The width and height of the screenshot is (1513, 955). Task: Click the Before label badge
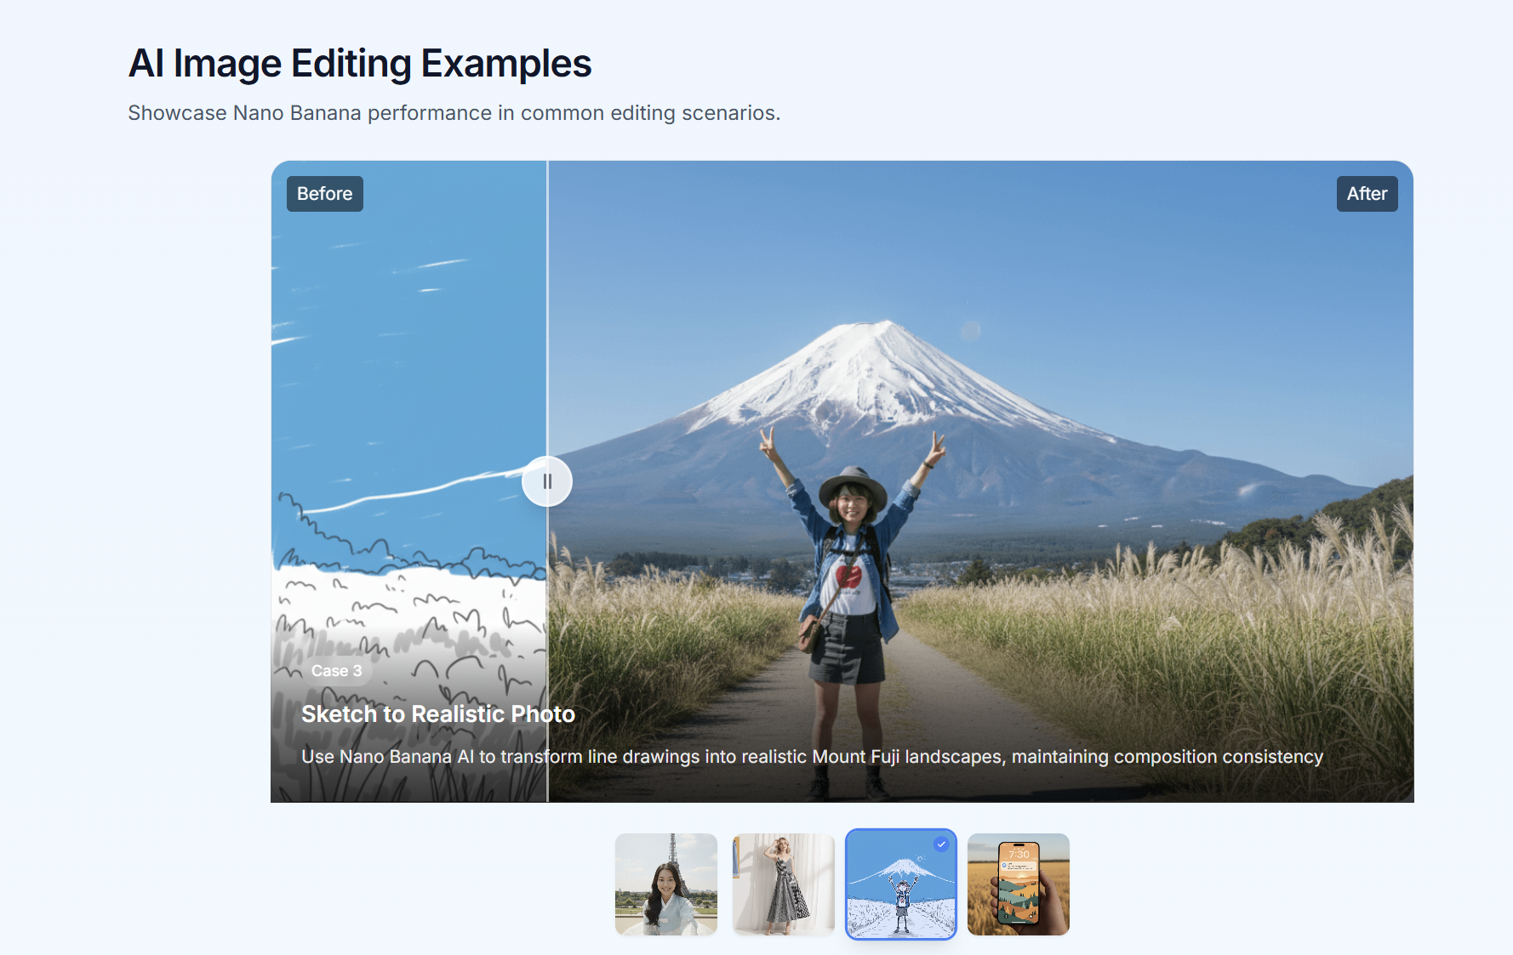point(324,194)
